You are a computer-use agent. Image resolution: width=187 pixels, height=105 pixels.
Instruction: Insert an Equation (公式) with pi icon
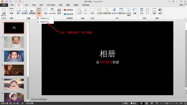tap(141, 11)
